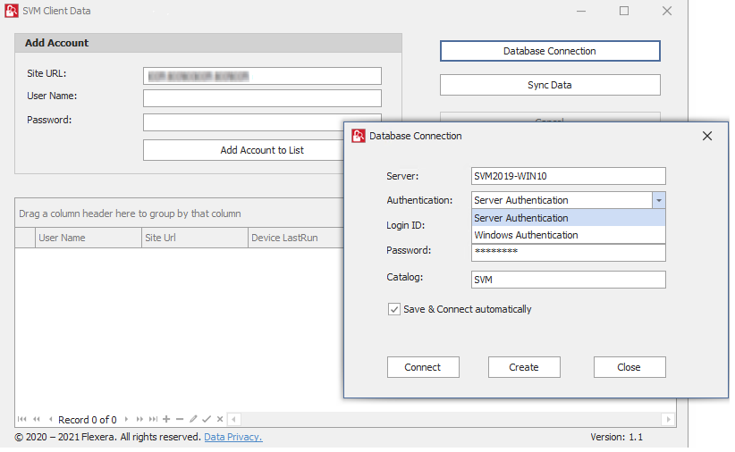Click the Create button

point(524,367)
